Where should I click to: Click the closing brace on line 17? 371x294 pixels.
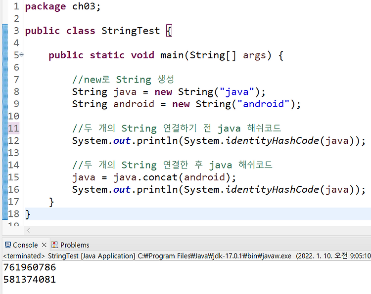(51, 202)
